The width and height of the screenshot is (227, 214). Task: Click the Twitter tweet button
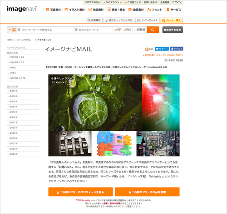pos(162,49)
